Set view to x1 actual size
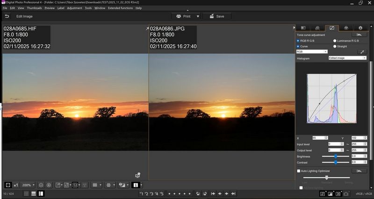The height and width of the screenshot is (199, 374). point(16,185)
